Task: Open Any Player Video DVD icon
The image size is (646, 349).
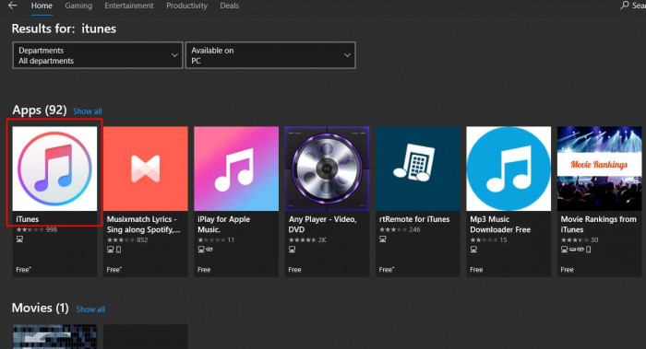Action: tap(327, 169)
